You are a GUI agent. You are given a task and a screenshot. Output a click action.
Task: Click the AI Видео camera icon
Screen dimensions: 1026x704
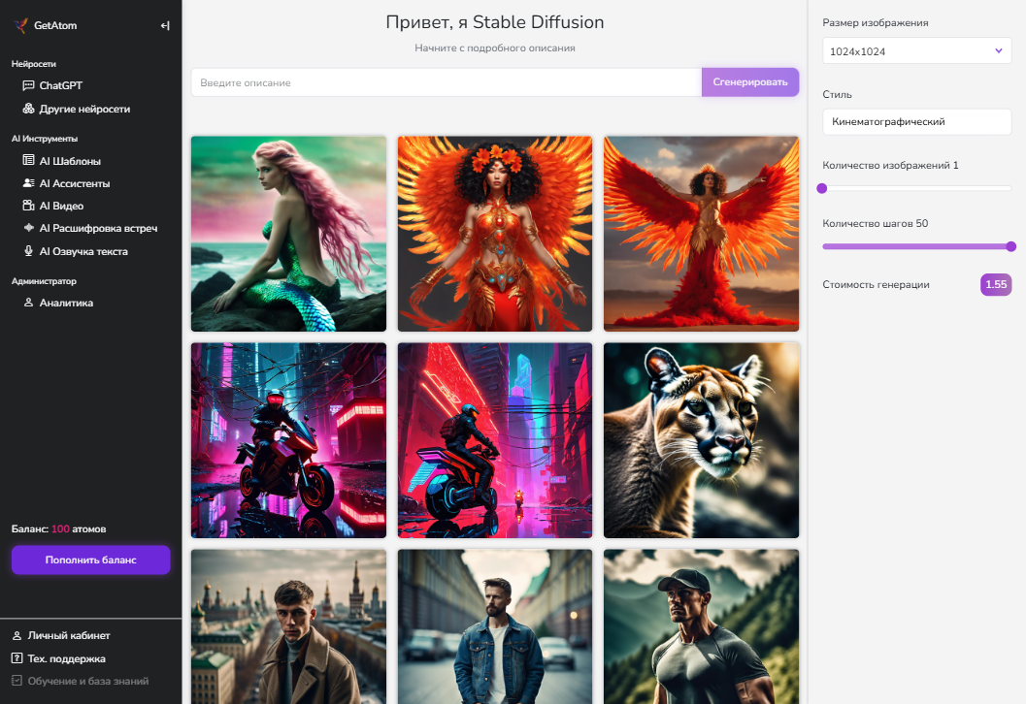tap(28, 206)
